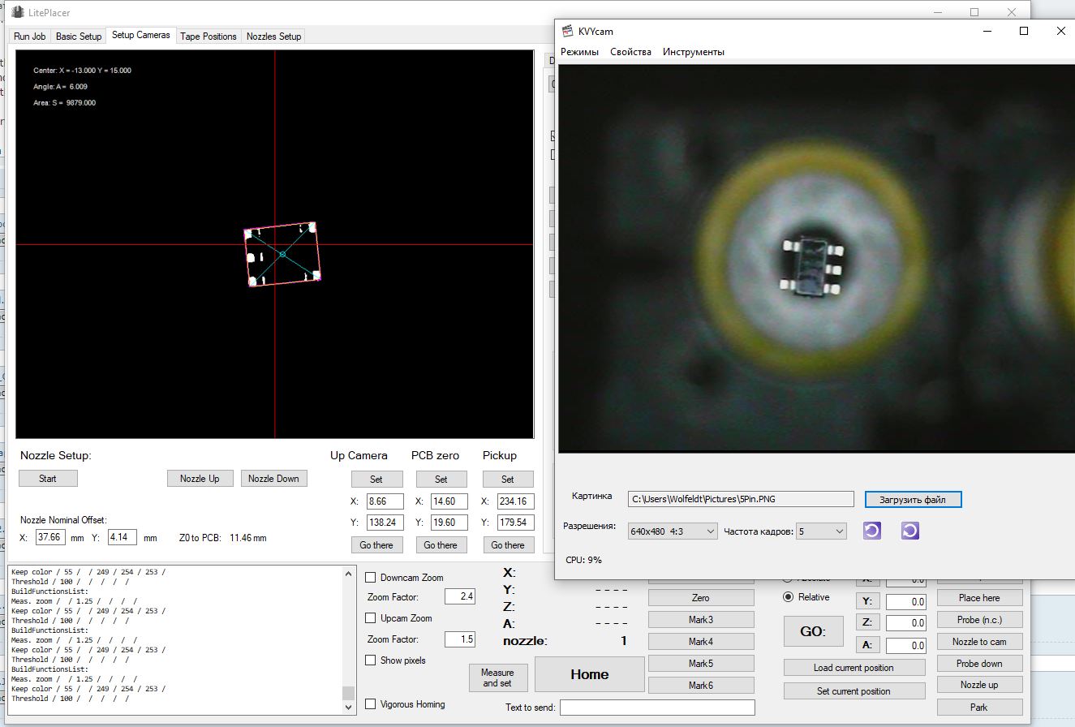Click the left rotate image icon in KVYcam
The width and height of the screenshot is (1075, 727).
click(872, 531)
